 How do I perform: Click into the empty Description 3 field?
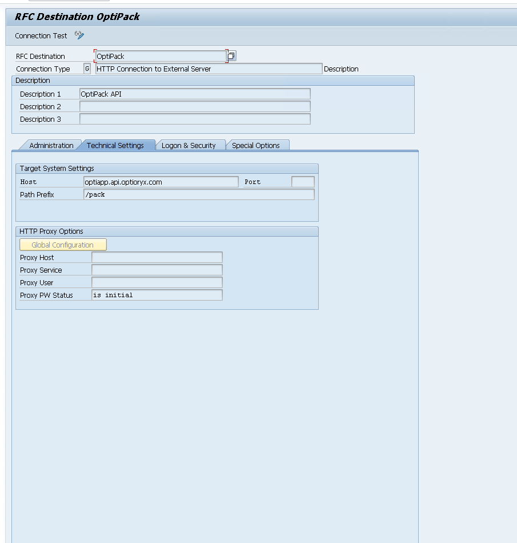pos(195,119)
